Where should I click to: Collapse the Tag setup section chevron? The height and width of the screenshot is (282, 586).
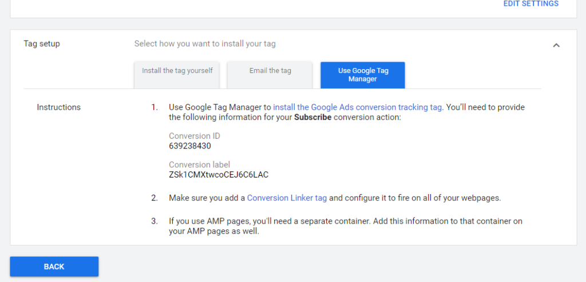(556, 46)
